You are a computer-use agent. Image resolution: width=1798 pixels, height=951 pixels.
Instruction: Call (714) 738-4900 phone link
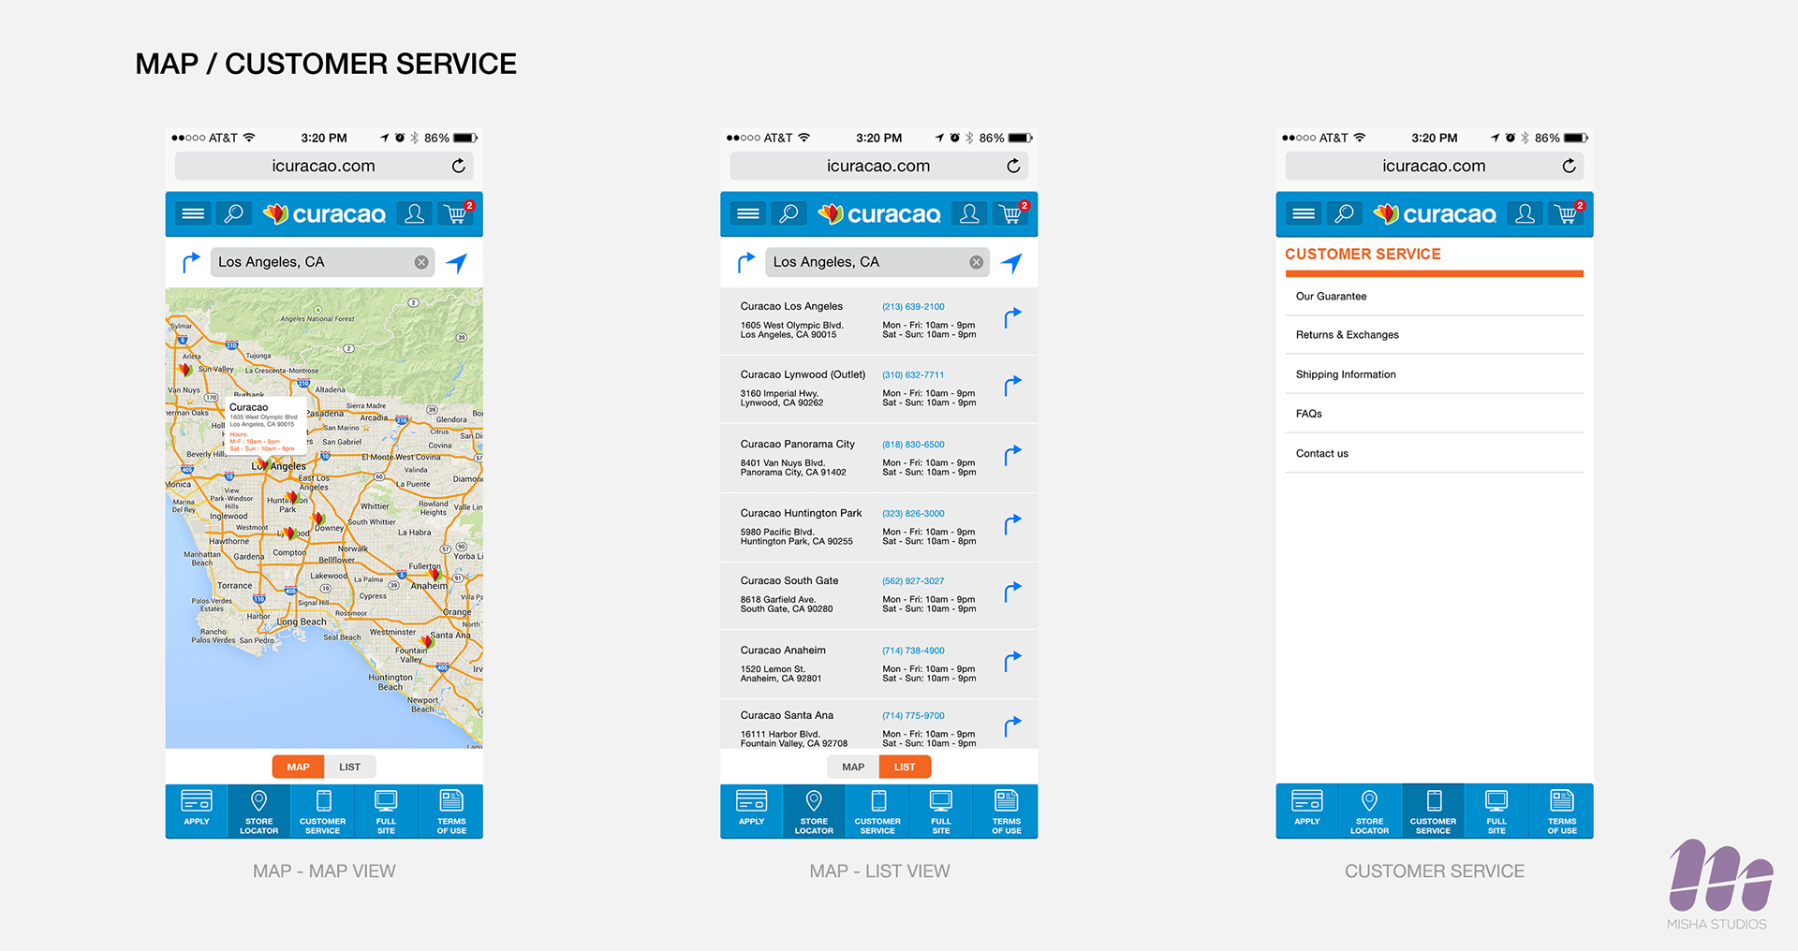(913, 651)
